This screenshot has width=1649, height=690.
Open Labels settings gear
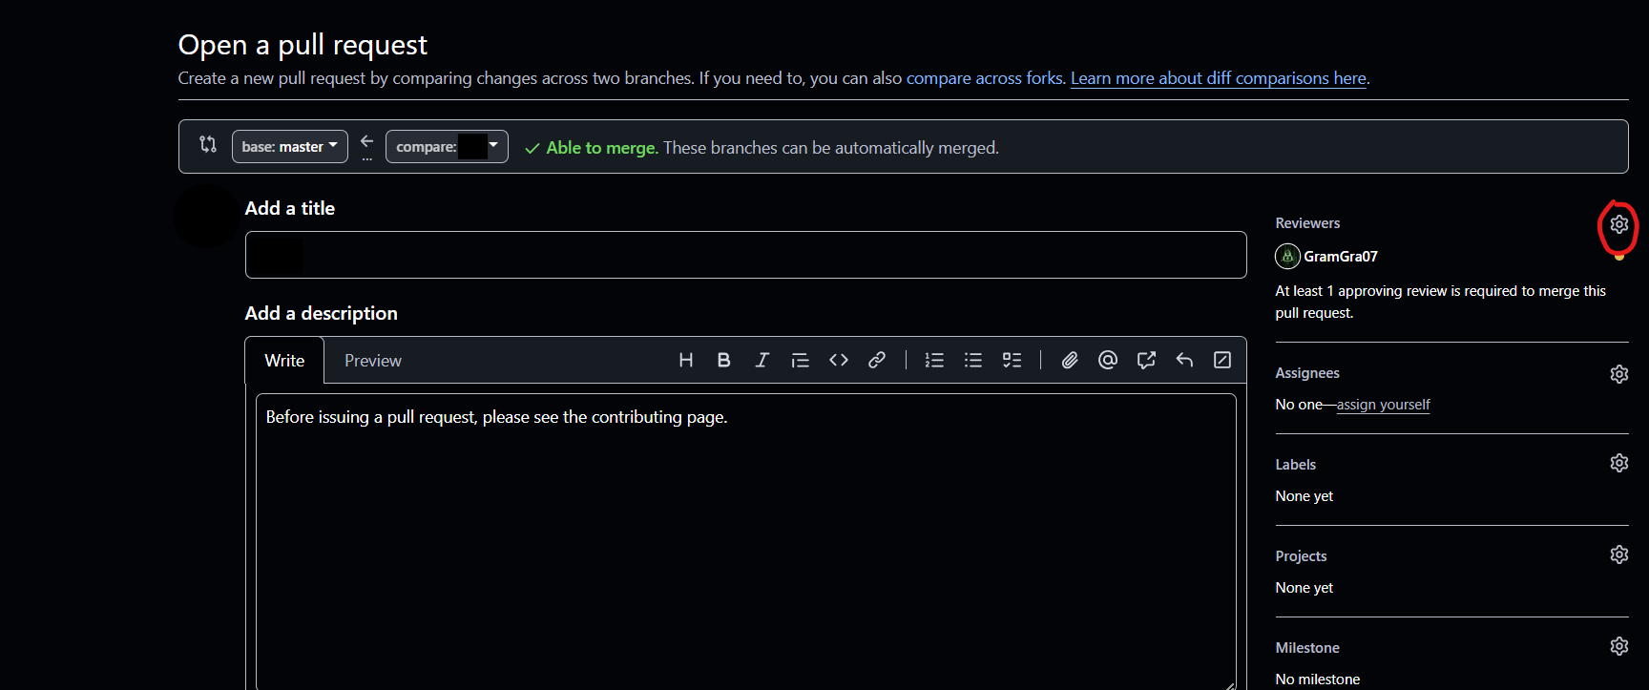[1618, 463]
